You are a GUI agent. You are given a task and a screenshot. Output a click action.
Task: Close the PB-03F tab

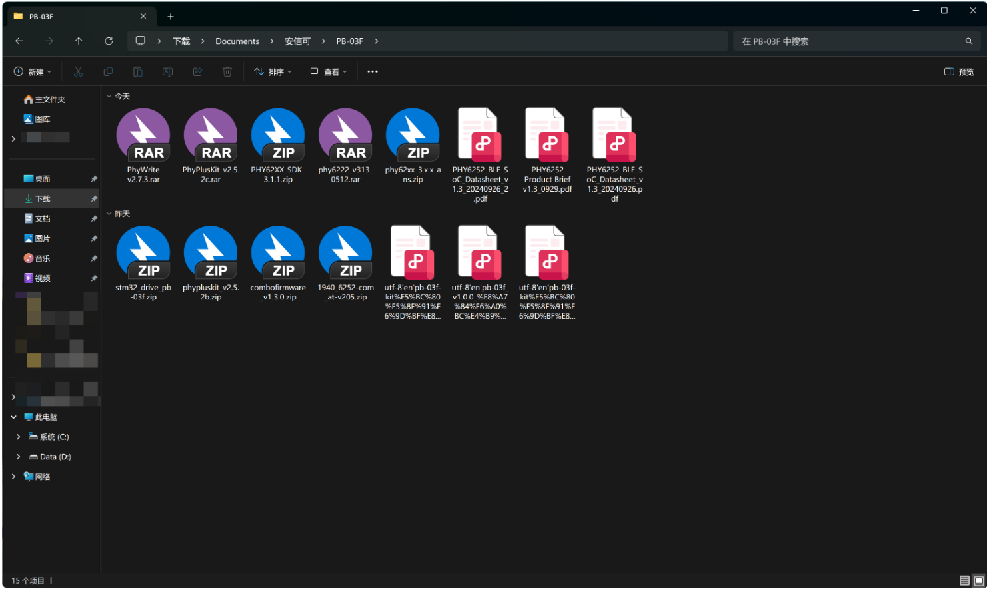pos(143,16)
